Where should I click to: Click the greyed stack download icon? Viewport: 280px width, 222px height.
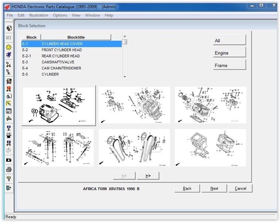9,150
